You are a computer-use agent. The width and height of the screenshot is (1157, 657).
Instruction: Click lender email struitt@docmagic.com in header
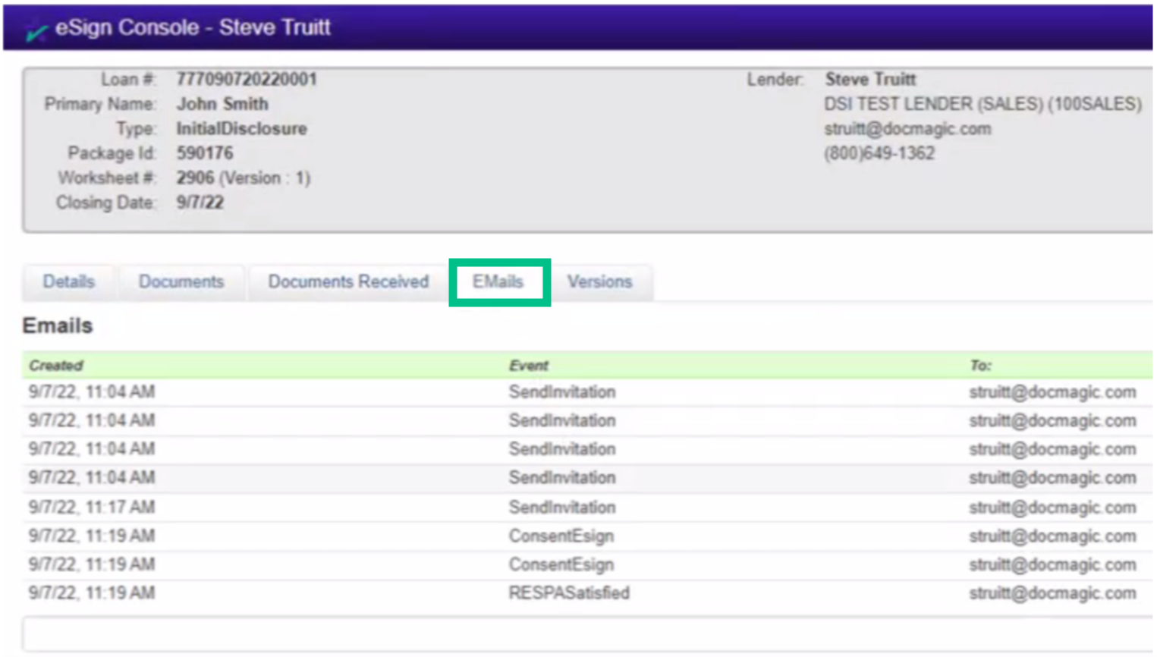[x=907, y=129]
